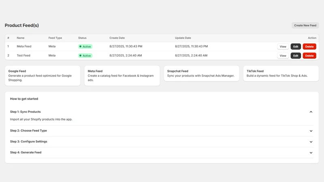The image size is (324, 182).
Task: Select the Step 4: Generate Feed heading
Action: pyautogui.click(x=26, y=152)
